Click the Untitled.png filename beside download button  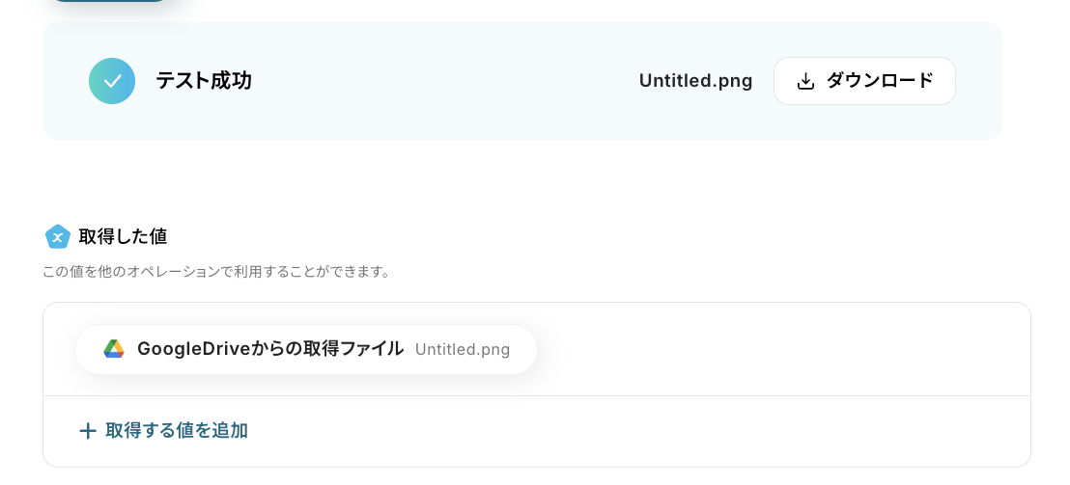(x=695, y=81)
